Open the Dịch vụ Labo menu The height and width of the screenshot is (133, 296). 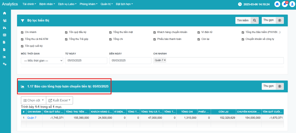click(x=67, y=4)
